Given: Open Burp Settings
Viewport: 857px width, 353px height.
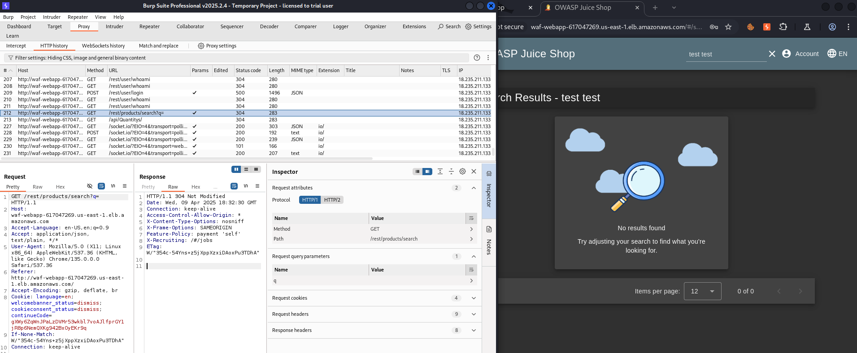Looking at the screenshot, I should [479, 26].
